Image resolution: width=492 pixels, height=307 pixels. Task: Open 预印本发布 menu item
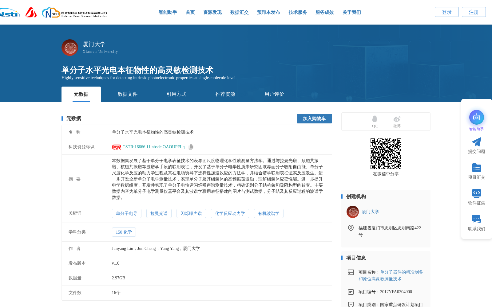(268, 12)
